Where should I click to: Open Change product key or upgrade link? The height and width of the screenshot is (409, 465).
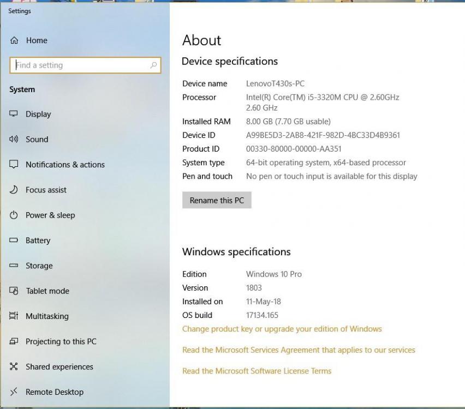tap(282, 329)
